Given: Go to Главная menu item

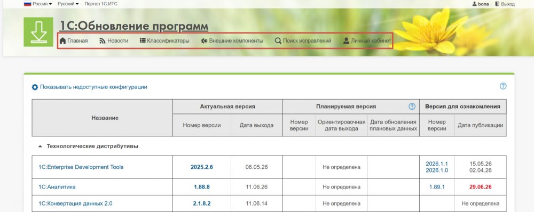Looking at the screenshot, I should (74, 41).
